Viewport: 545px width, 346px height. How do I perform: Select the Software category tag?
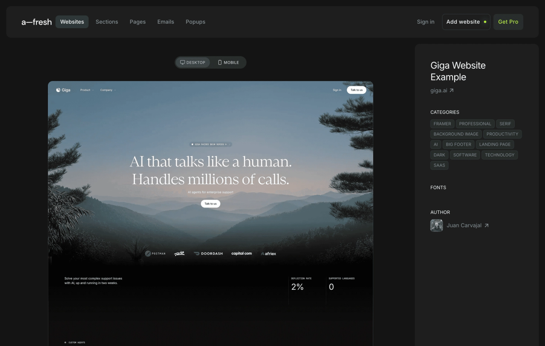[x=465, y=155]
